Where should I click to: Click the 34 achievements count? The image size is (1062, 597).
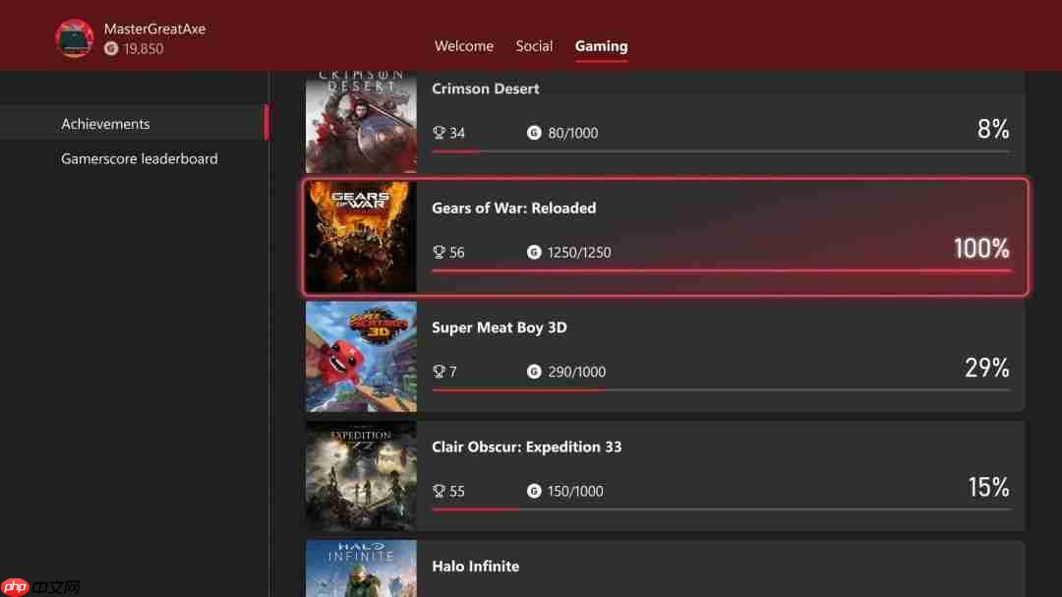coord(457,133)
